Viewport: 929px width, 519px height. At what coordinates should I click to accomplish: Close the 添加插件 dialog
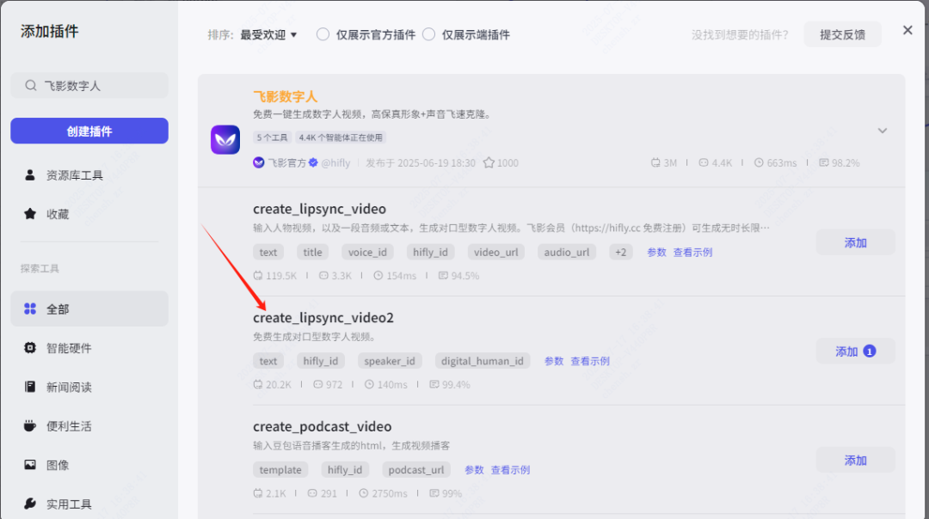(x=907, y=30)
